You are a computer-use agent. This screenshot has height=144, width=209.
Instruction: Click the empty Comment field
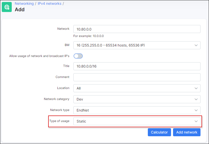tap(137, 77)
